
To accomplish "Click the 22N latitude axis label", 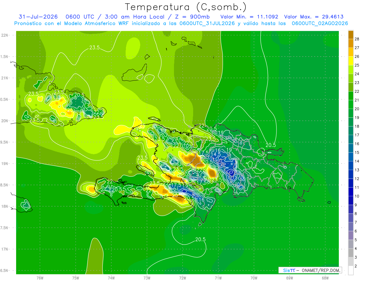I will point(5,35).
